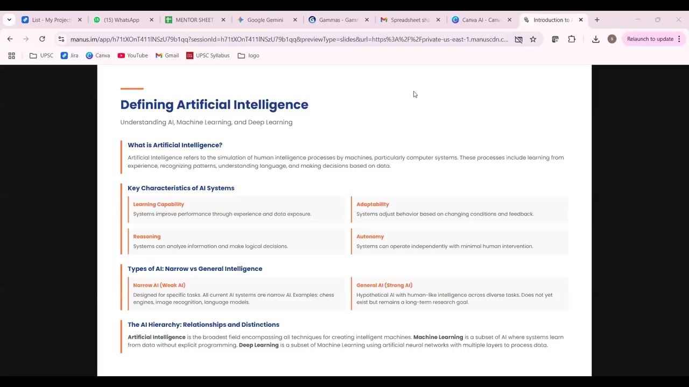Open the apps grid in bookmarks bar
This screenshot has height=387, width=689.
11,55
